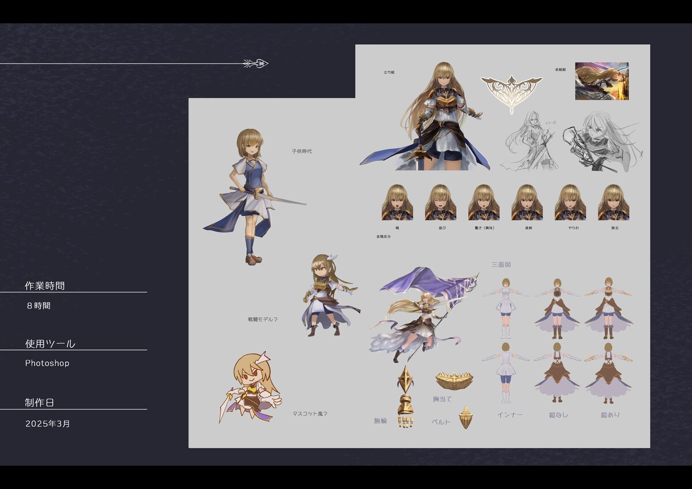
Task: Click the 腕輪 label
Action: tap(380, 421)
